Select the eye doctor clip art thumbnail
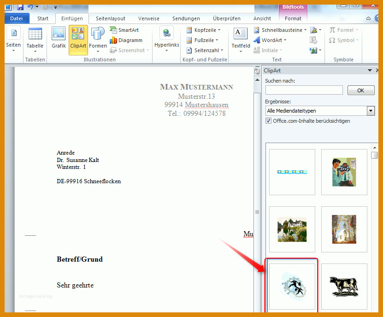Screen dimensions: 383x317 [x=344, y=172]
